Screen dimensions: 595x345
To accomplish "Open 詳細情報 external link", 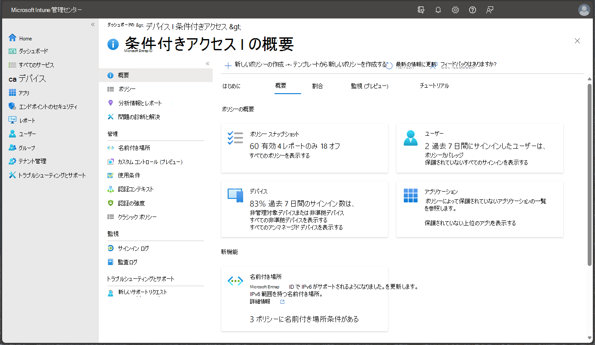I will [x=267, y=302].
